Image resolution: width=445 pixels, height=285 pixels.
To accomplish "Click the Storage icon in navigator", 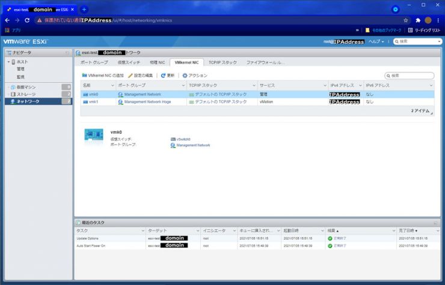I will (13, 94).
